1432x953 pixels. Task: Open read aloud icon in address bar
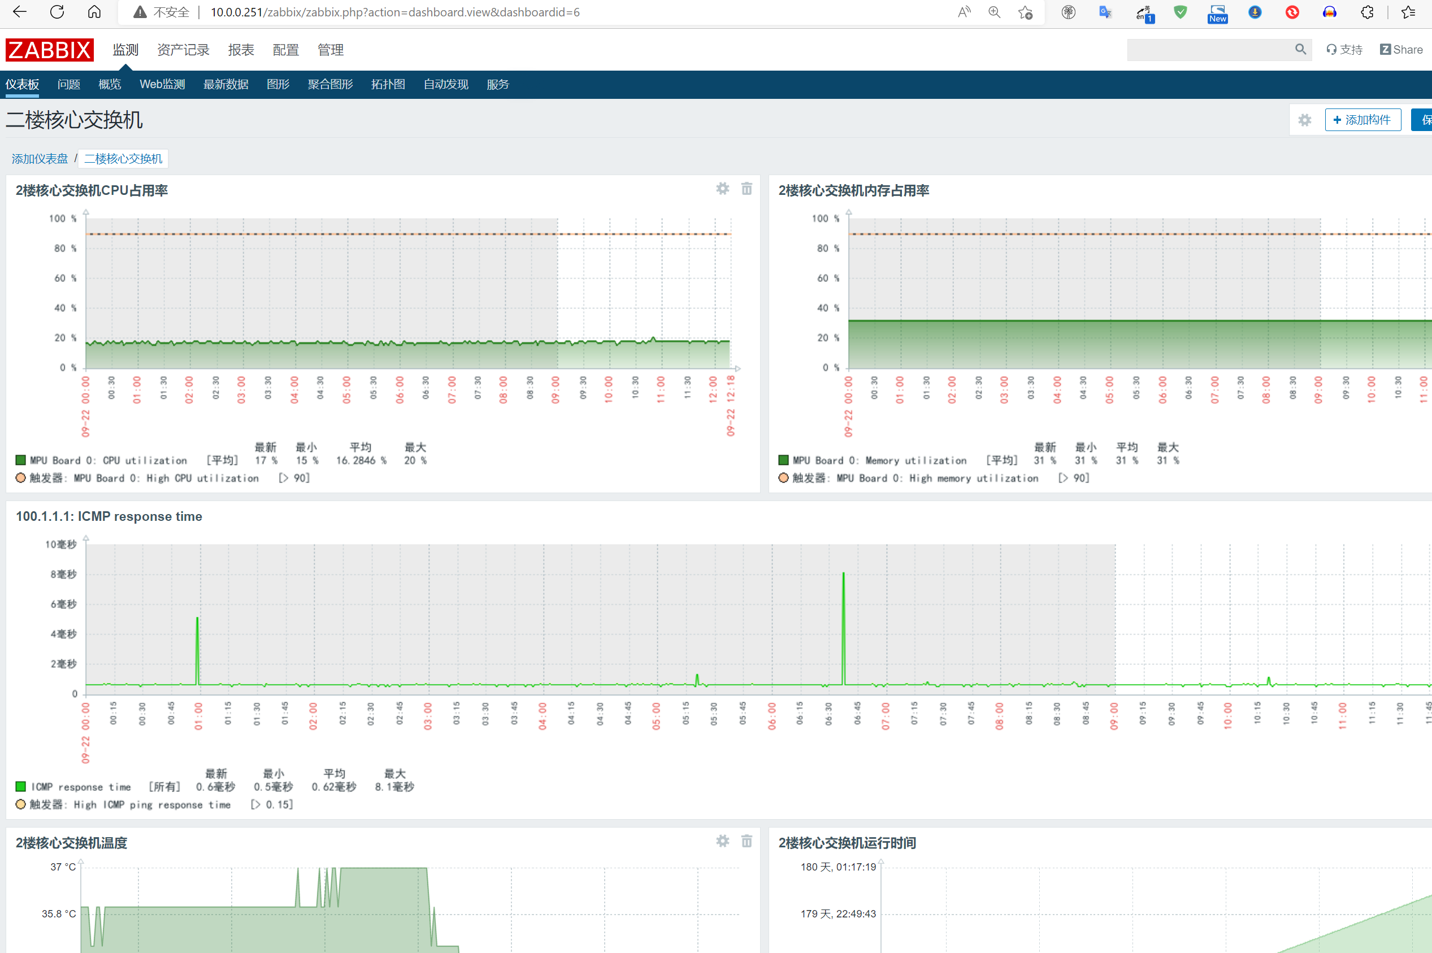(964, 12)
